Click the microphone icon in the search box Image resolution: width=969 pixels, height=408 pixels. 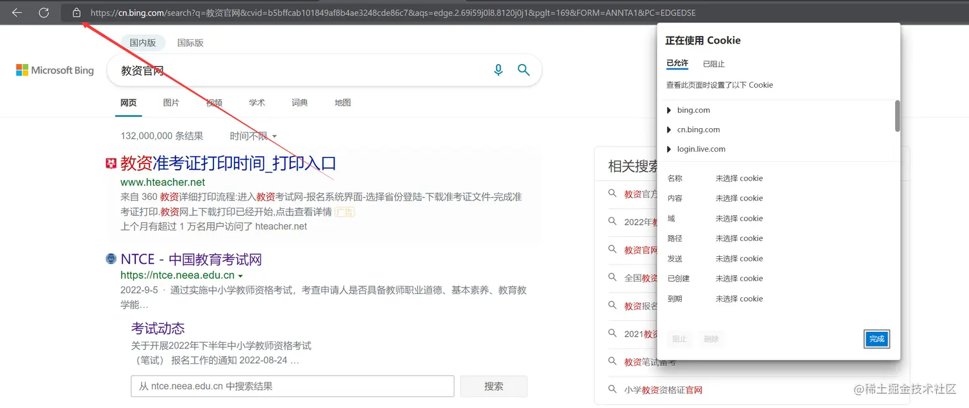tap(499, 70)
